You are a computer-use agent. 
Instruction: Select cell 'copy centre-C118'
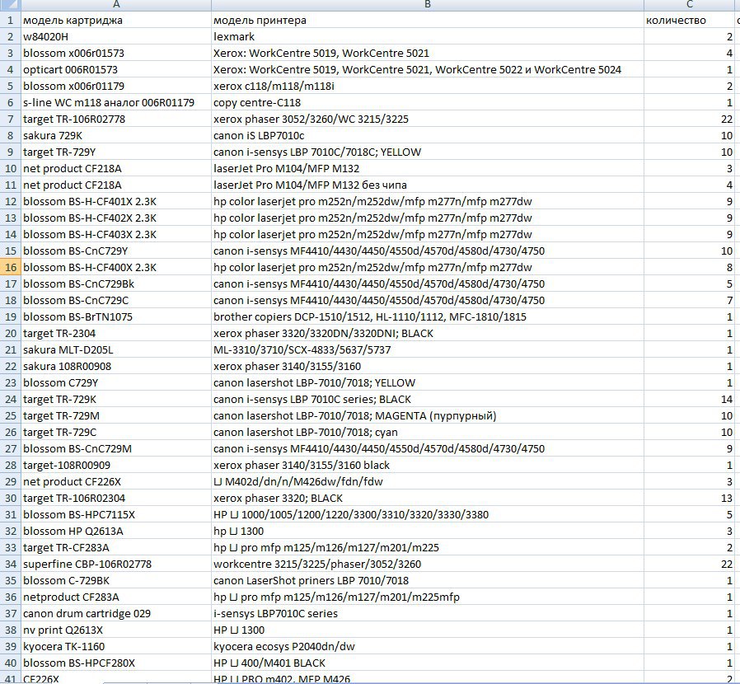point(428,103)
